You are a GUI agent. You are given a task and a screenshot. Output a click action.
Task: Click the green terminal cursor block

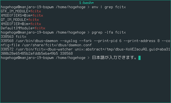point(139,58)
